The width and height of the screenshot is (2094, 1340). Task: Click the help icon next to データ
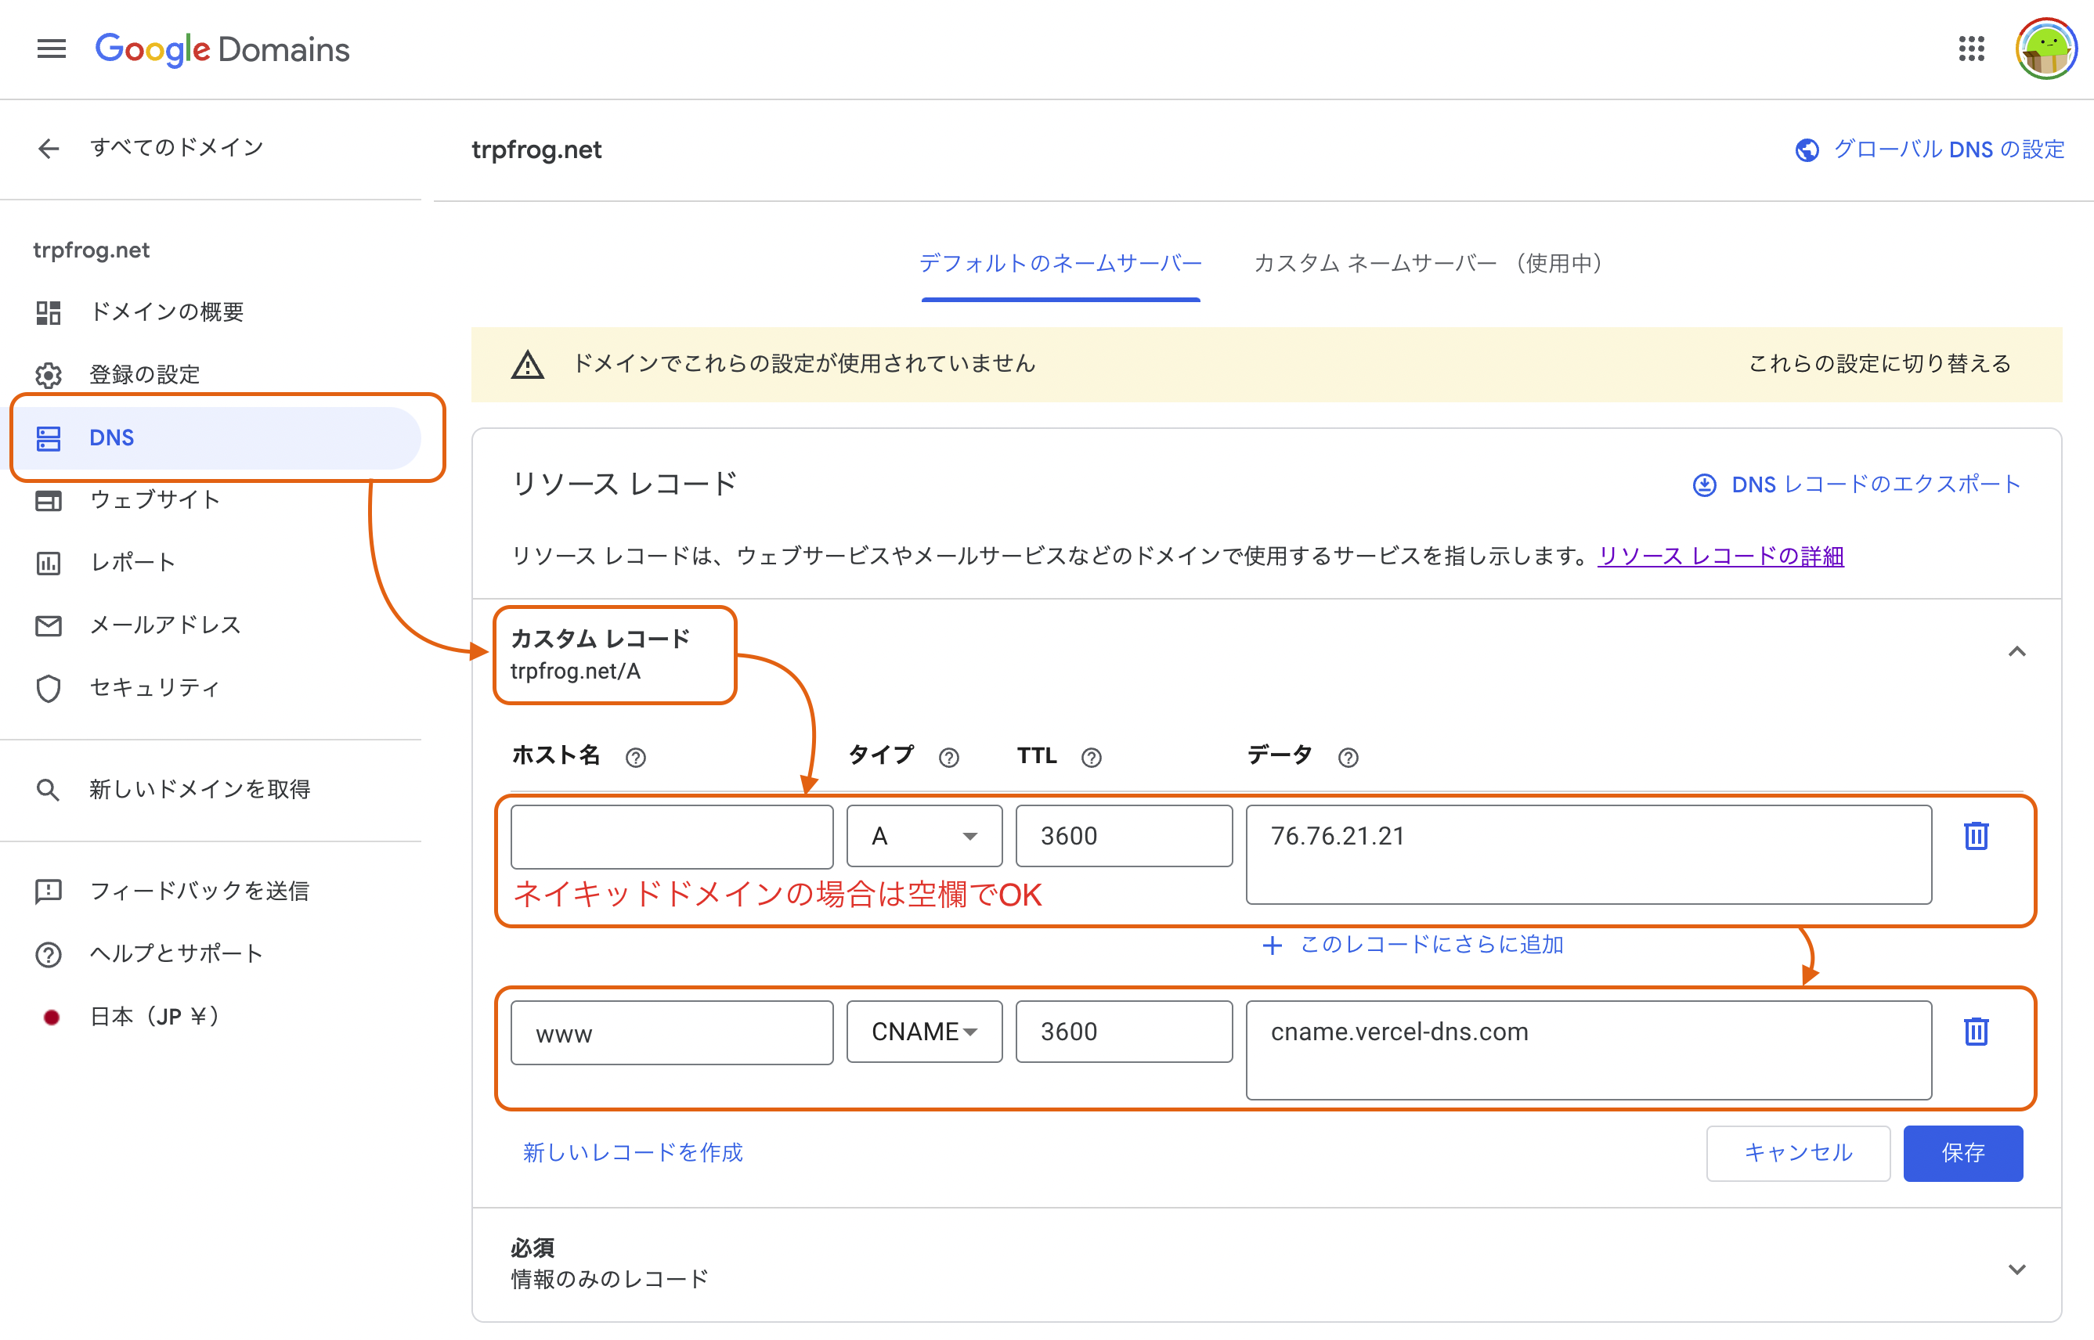1347,757
